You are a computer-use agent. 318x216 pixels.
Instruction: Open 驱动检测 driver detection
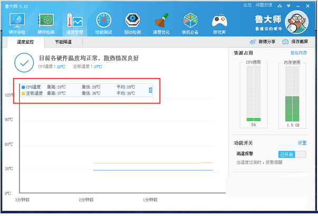coord(132,24)
